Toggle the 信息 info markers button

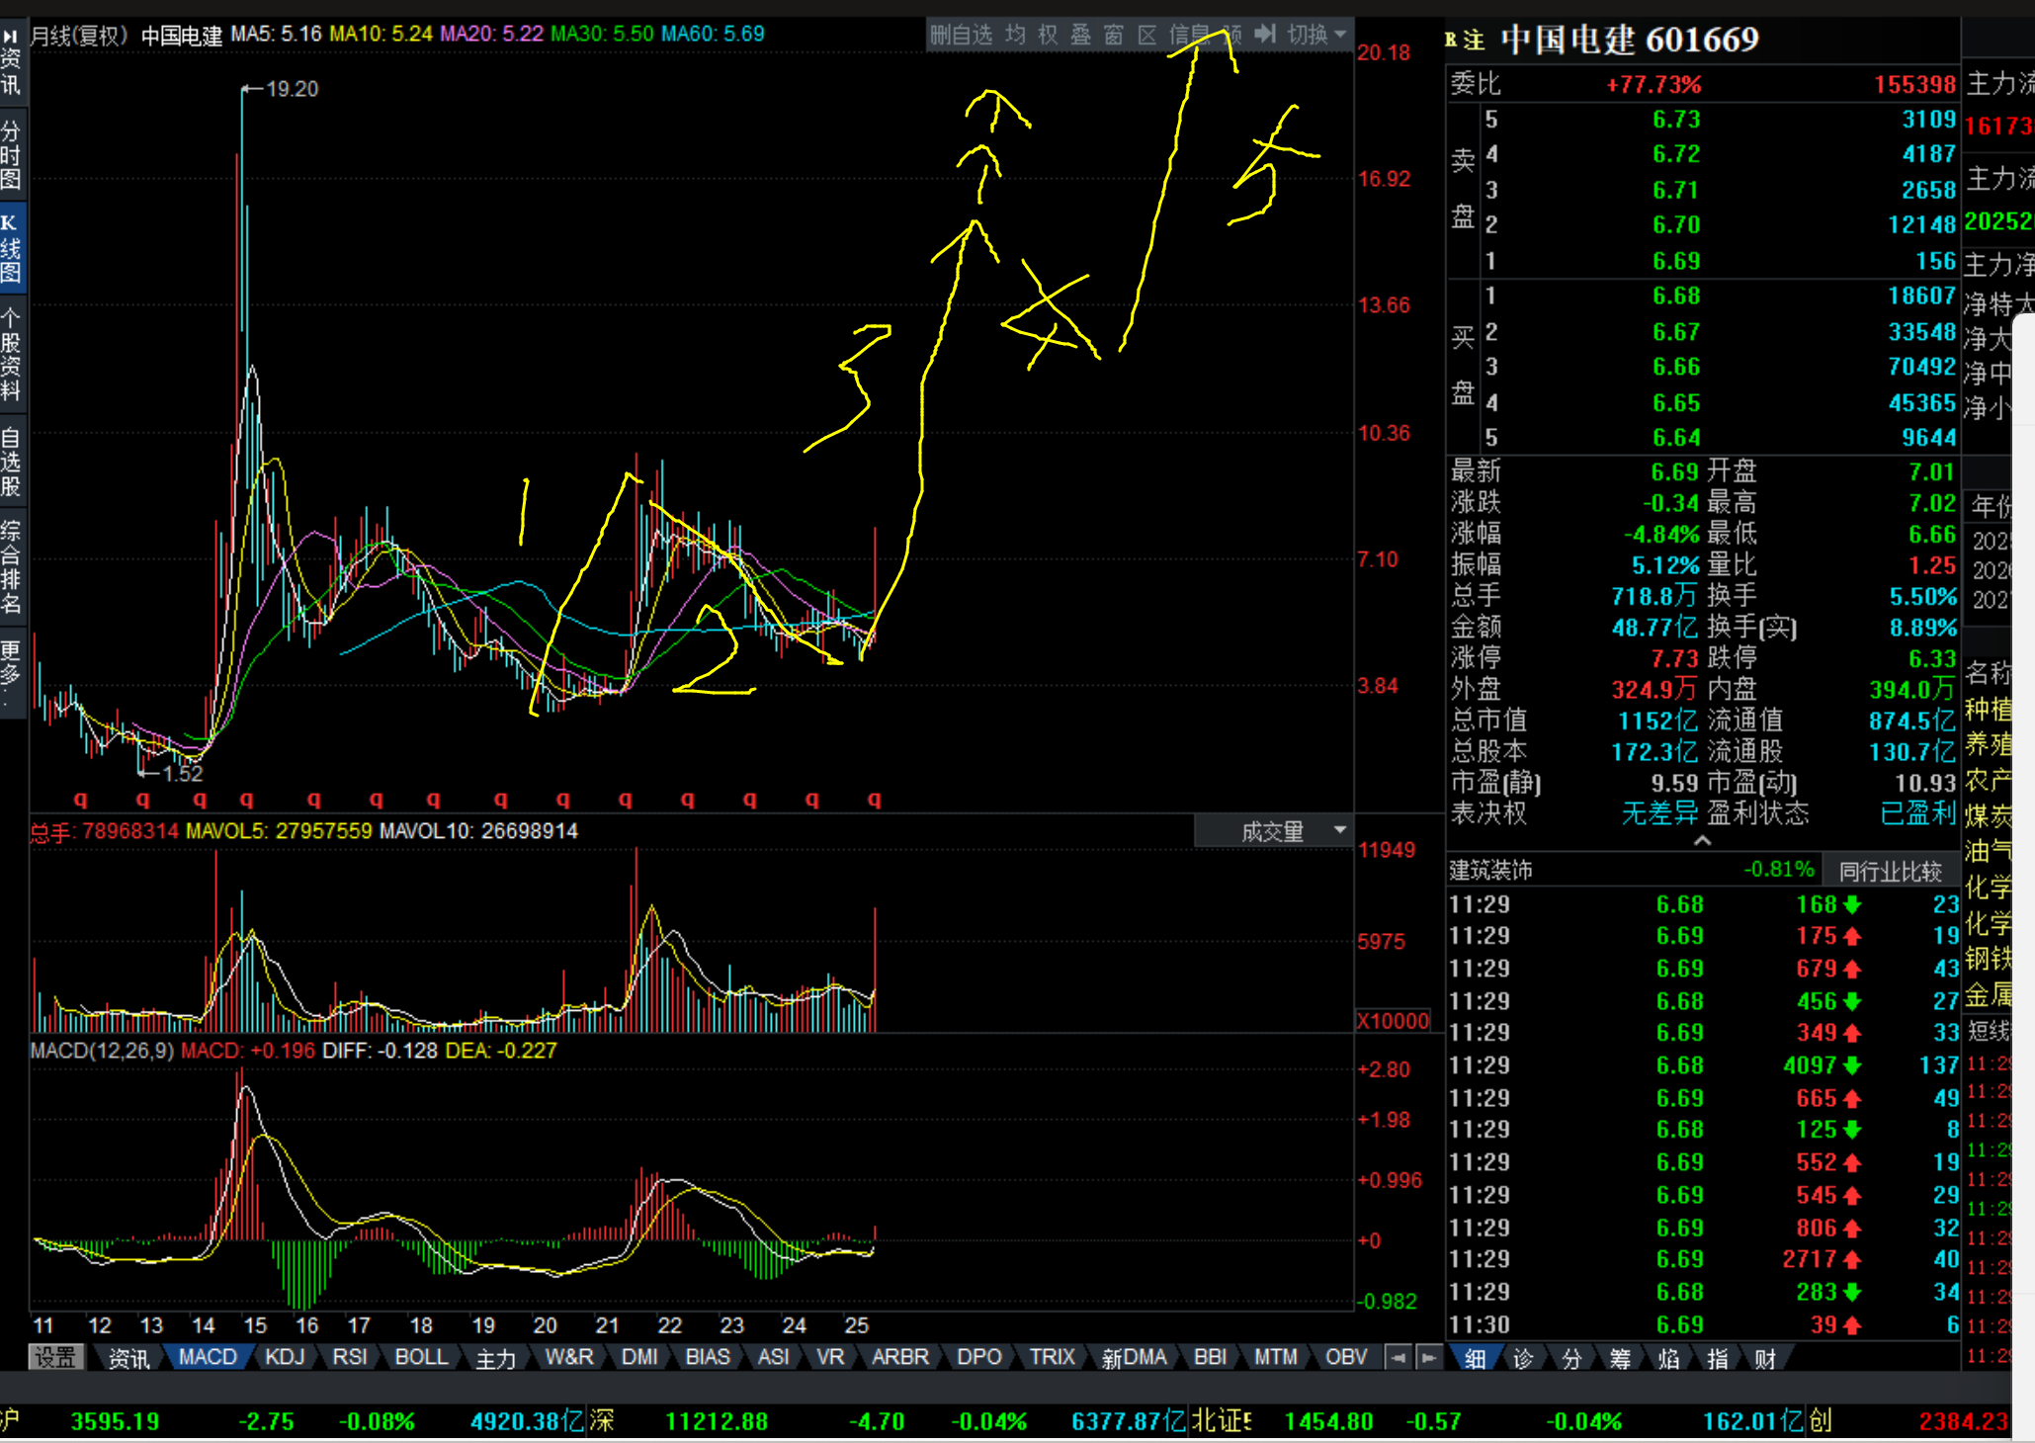[x=1190, y=36]
